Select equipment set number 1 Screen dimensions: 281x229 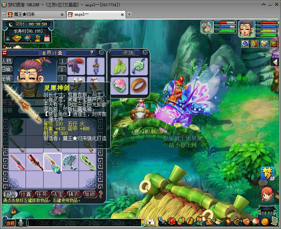coord(62,61)
